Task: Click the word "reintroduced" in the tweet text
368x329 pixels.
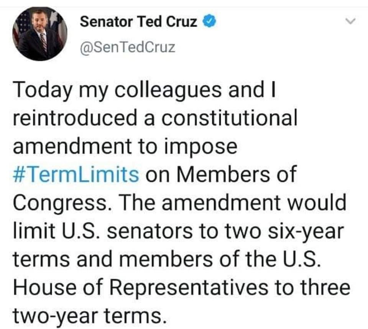Action: coord(75,118)
